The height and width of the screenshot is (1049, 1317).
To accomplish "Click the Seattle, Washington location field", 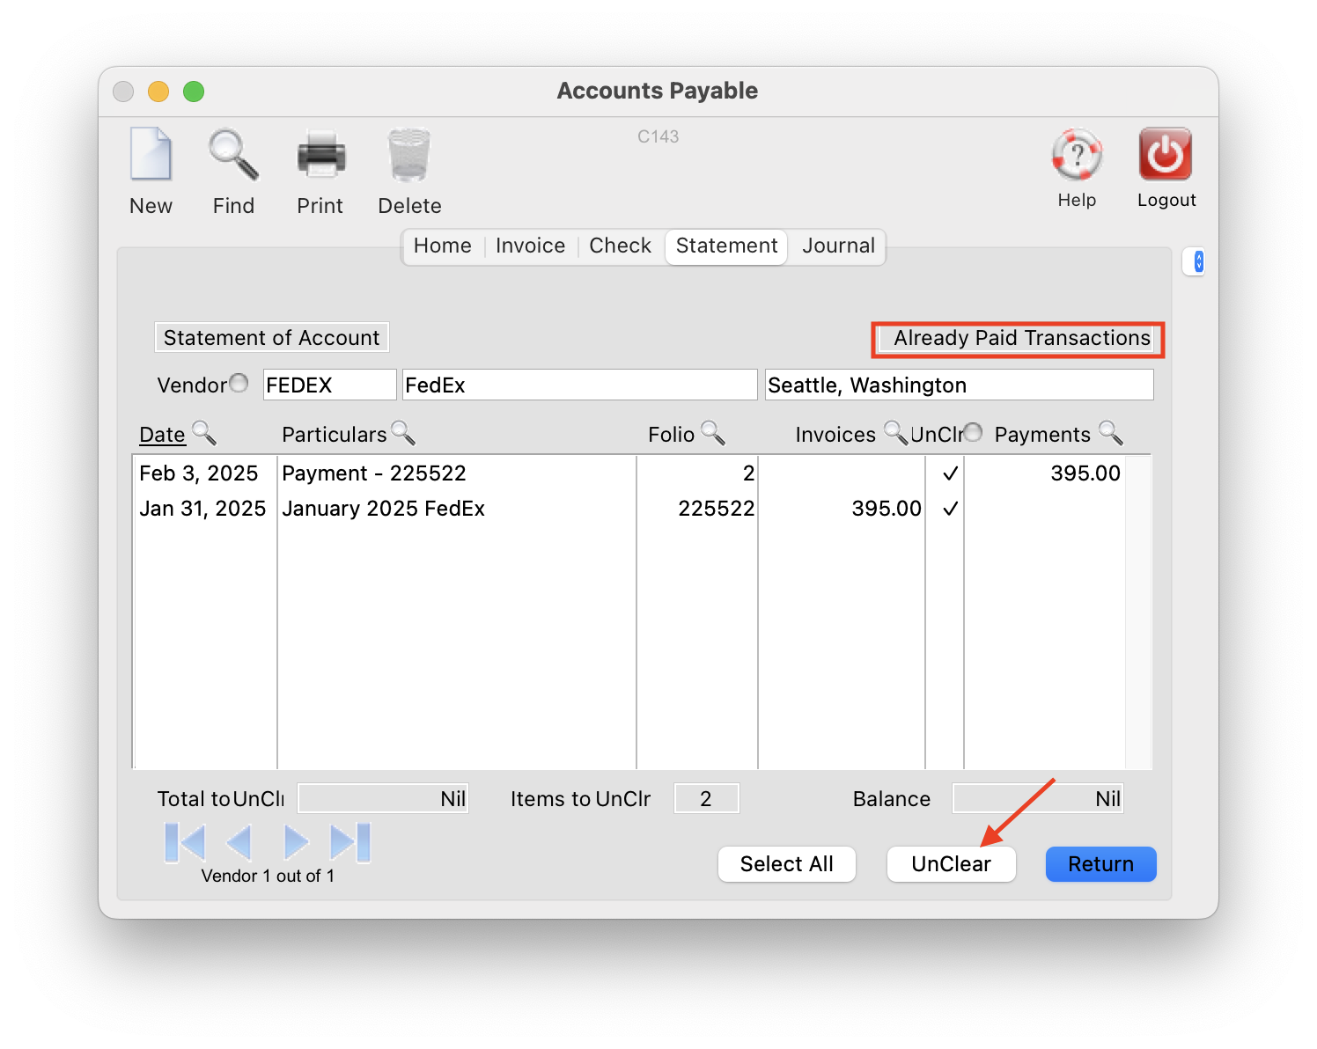I will [x=960, y=385].
